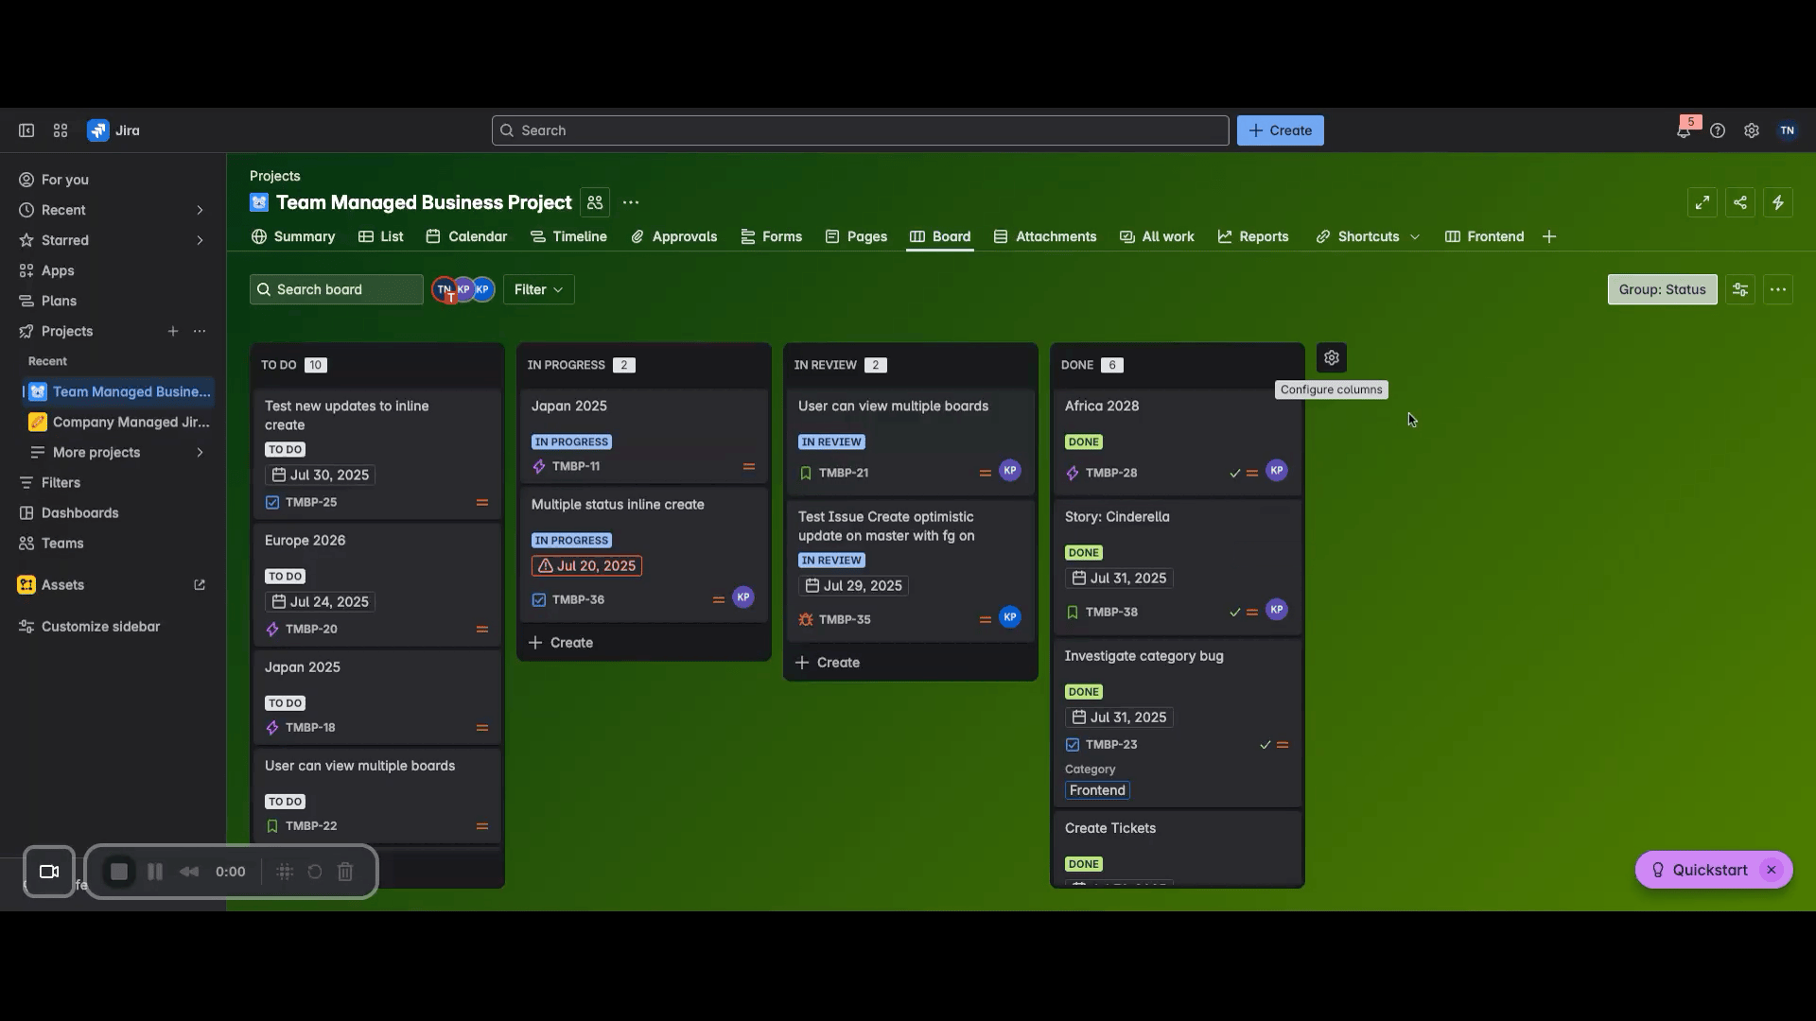This screenshot has width=1816, height=1021.
Task: Click the KP assignee avatar on TMBP-36
Action: pos(743,597)
